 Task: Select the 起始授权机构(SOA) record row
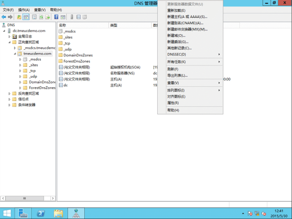[108, 67]
